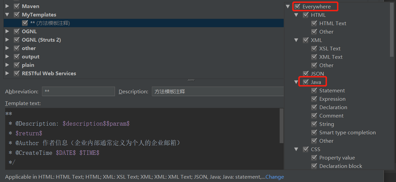Click the $DATE$ variable in template

pos(66,153)
